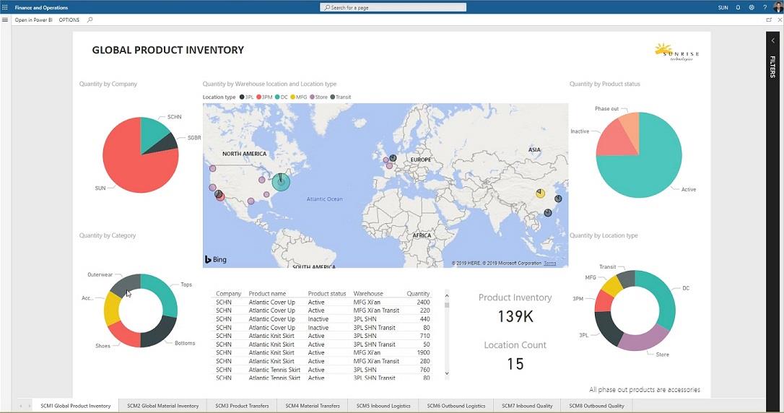Viewport: 784px width, 413px height.
Task: Sort table by Product status column header
Action: (326, 293)
